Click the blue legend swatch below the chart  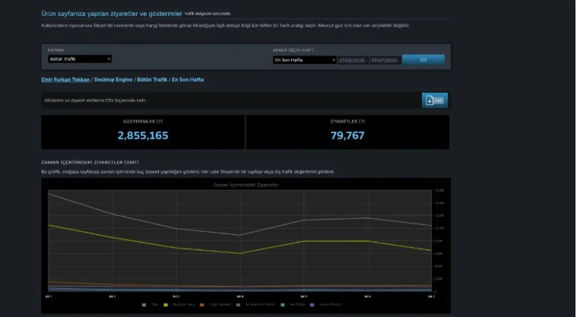coord(312,305)
